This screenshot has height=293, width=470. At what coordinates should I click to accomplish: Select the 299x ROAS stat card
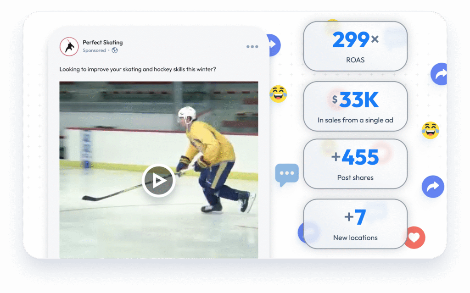click(x=355, y=46)
